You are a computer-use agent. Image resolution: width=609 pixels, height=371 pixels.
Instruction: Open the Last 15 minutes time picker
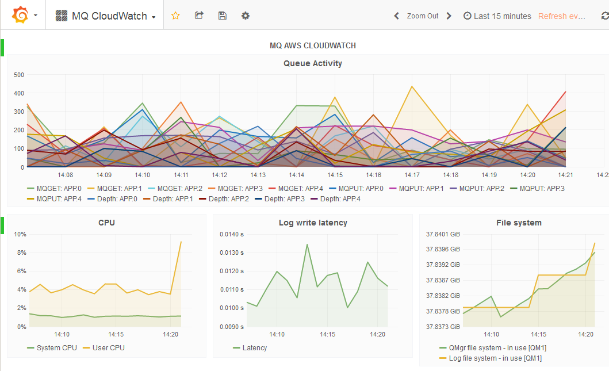click(x=497, y=16)
